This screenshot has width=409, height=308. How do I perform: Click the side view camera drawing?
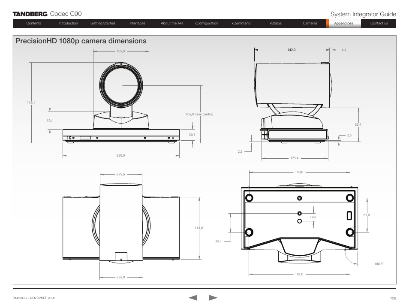tap(294, 103)
